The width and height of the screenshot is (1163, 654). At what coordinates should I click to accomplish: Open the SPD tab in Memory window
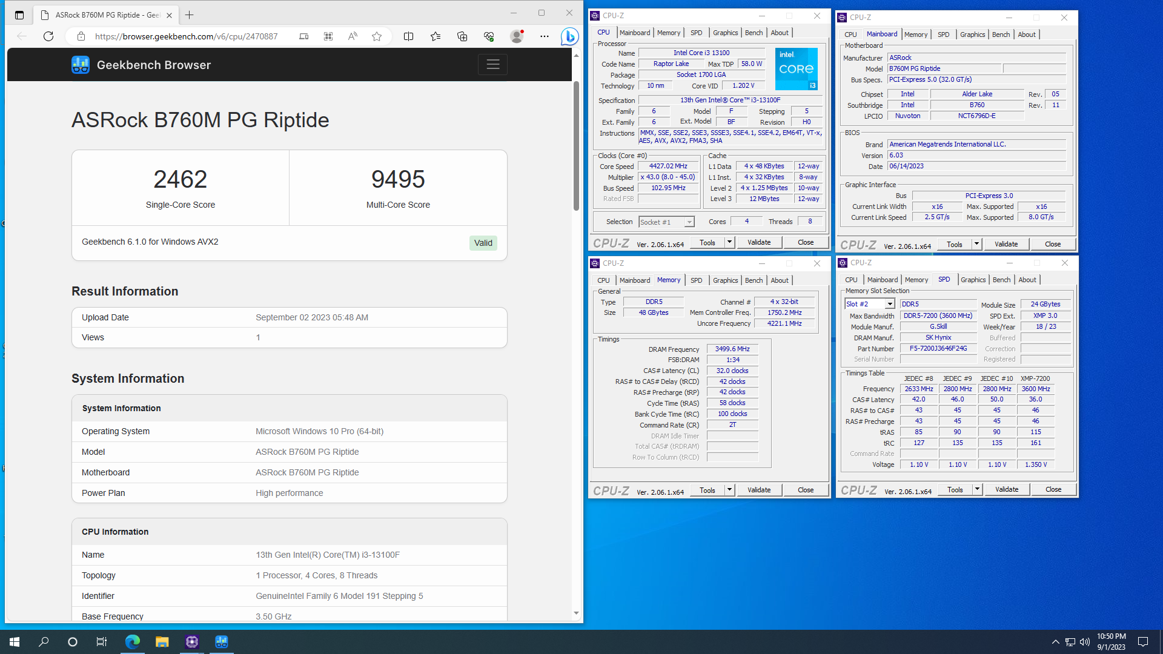click(x=696, y=280)
